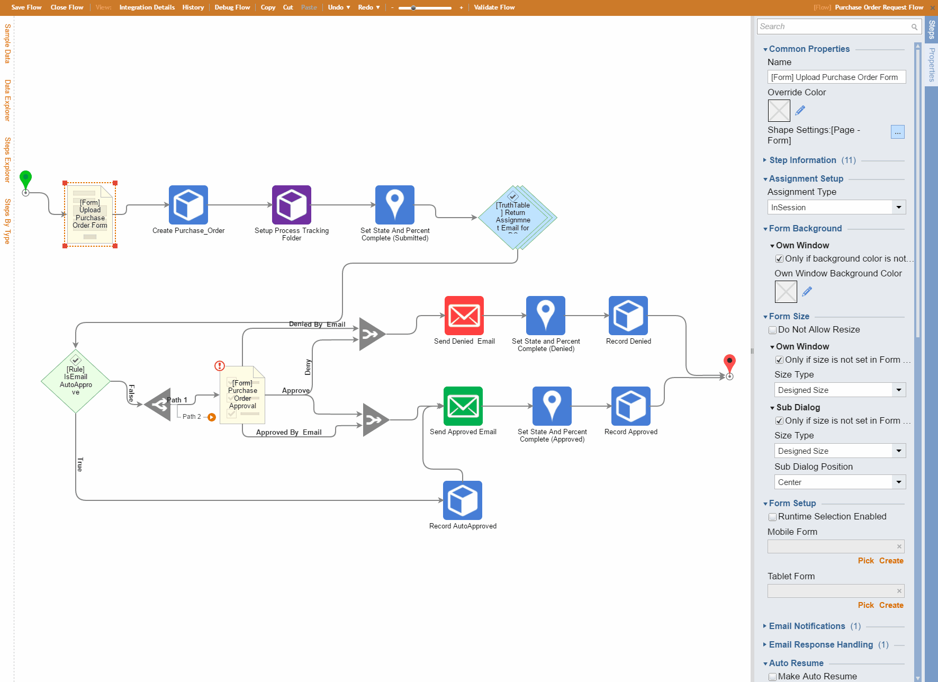Open the Undo dropdown
Image resolution: width=938 pixels, height=682 pixels.
pos(339,7)
